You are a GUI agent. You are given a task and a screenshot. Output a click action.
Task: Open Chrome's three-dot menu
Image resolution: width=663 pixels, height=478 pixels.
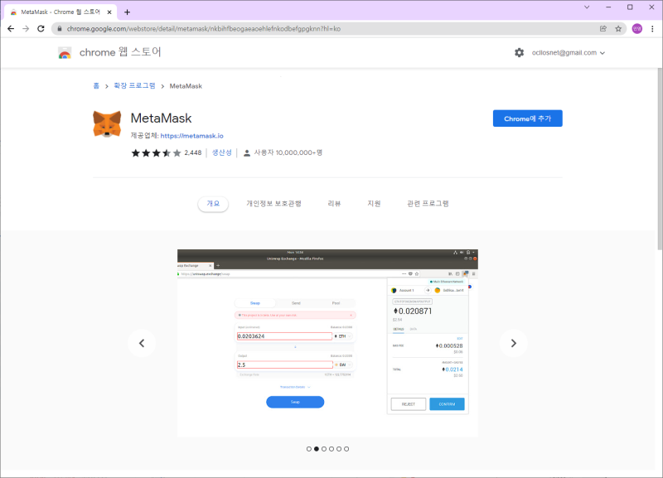click(x=652, y=29)
